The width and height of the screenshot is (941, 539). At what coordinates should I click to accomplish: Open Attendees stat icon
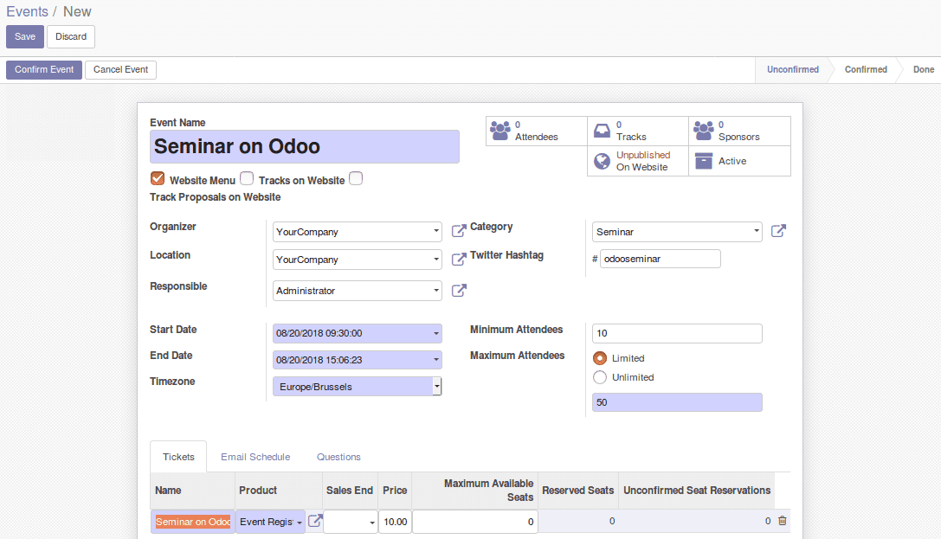pos(500,131)
